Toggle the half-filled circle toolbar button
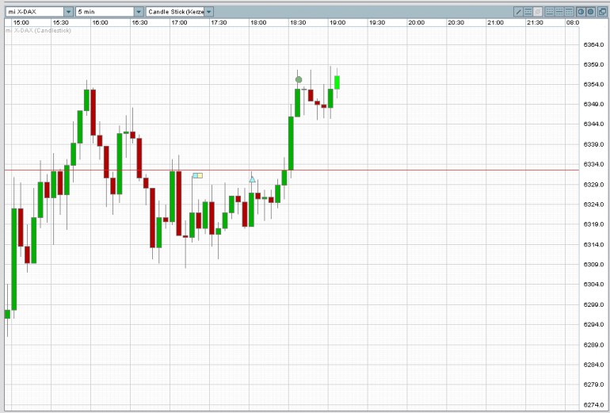Viewport: 610px width, 413px height. [581, 12]
